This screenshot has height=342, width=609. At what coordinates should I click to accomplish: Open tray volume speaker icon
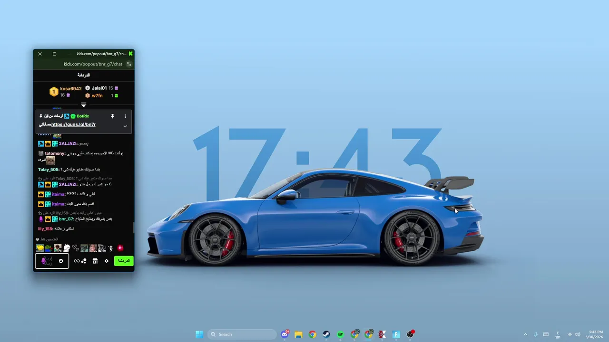click(x=578, y=334)
